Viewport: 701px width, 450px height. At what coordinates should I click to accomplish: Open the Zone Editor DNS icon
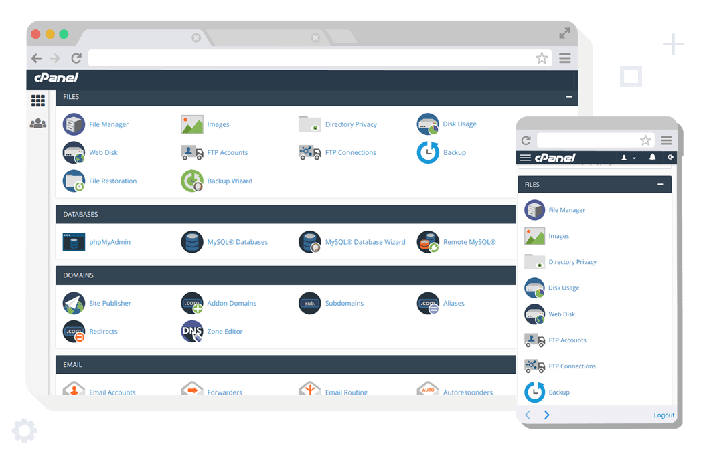point(192,332)
